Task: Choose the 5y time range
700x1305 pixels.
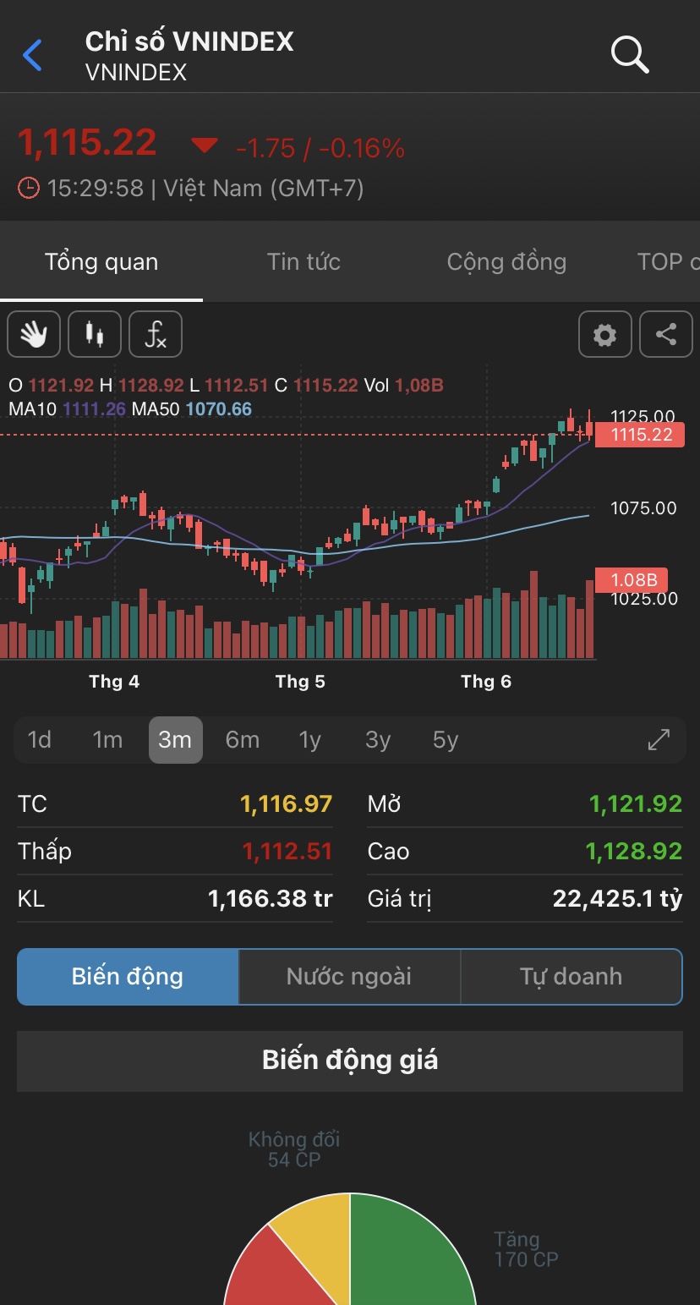Action: [446, 740]
